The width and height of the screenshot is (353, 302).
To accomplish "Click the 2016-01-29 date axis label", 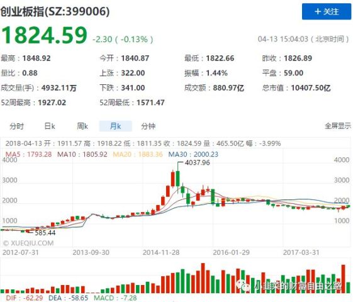I will click(231, 252).
